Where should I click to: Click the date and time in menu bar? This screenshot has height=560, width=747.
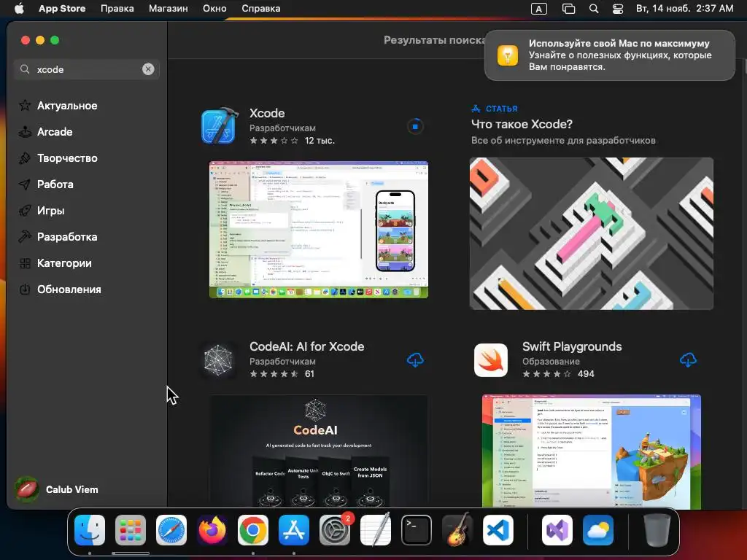(x=684, y=9)
